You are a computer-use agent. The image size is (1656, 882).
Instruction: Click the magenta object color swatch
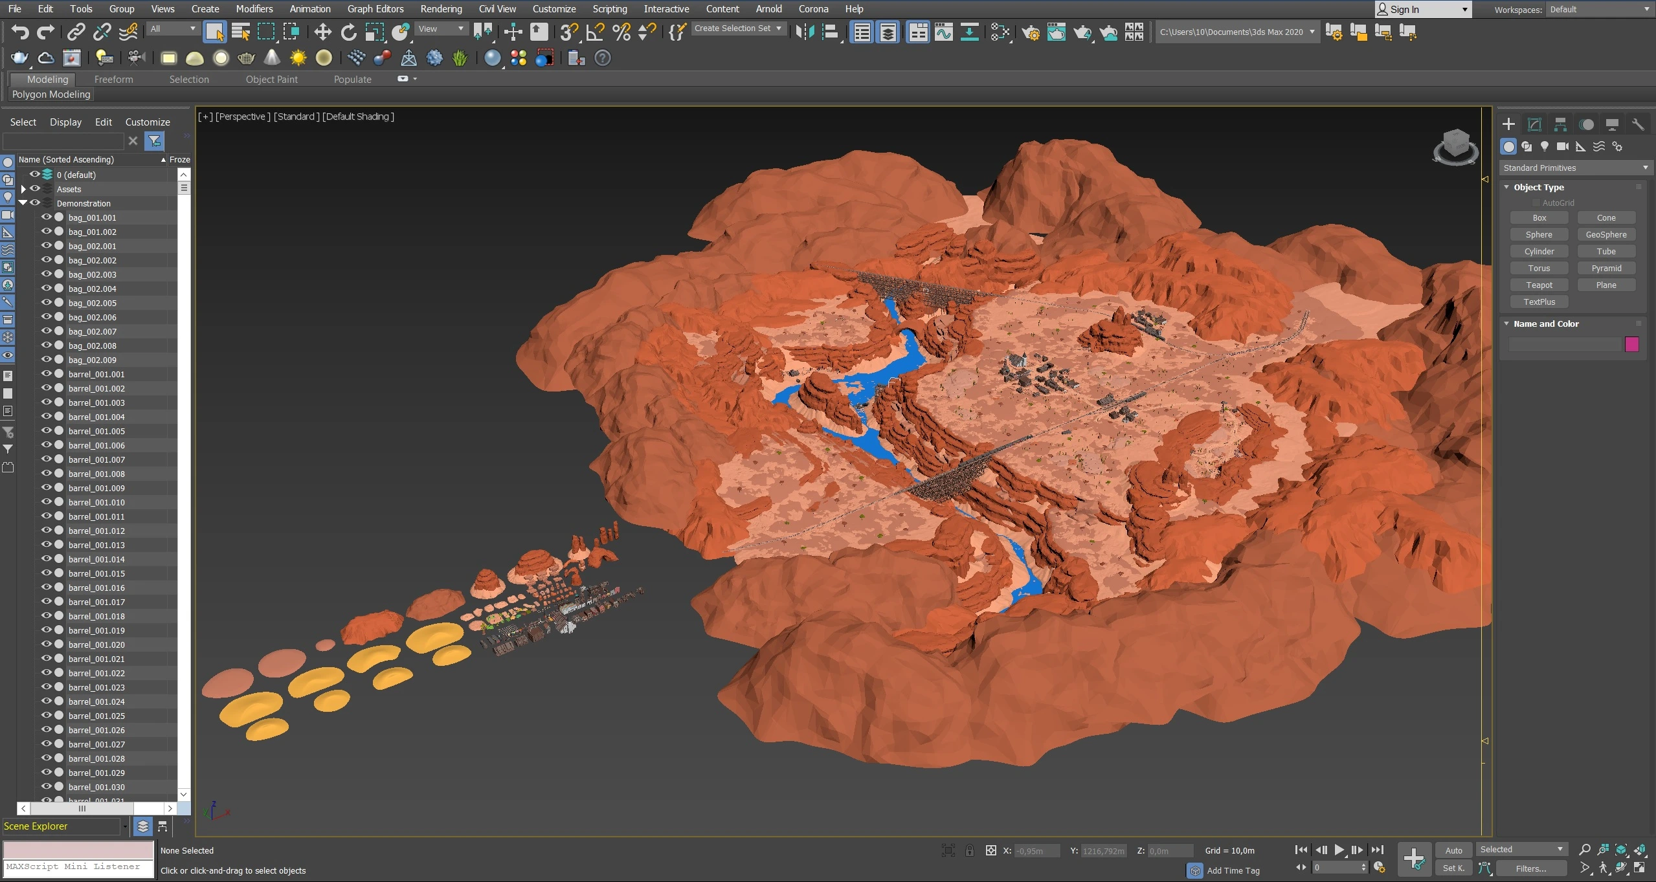(x=1631, y=344)
